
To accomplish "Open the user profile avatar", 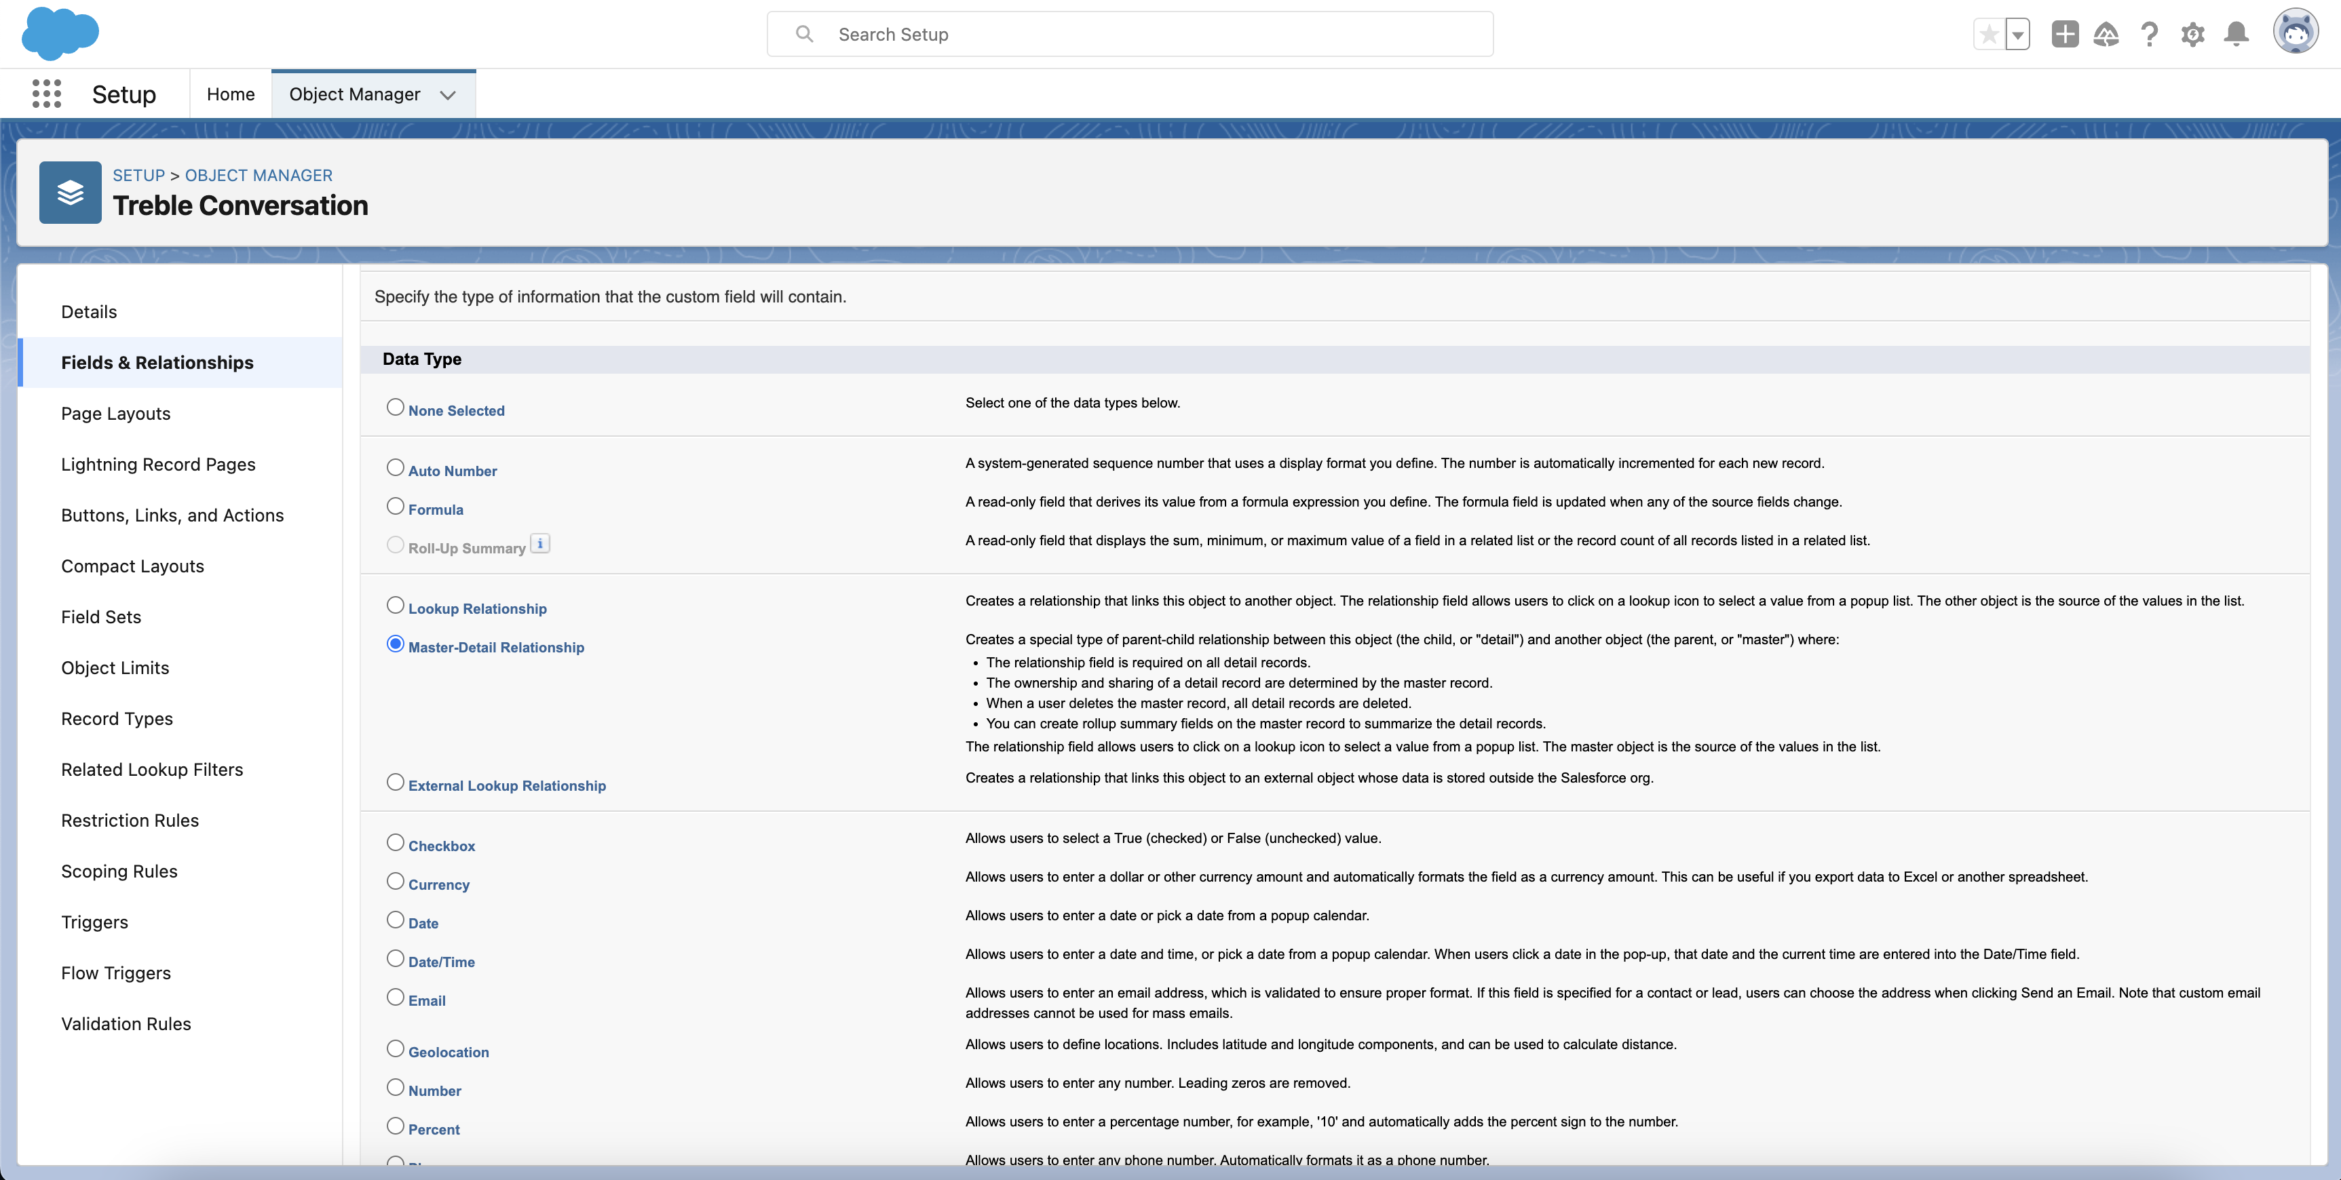I will 2296,33.
